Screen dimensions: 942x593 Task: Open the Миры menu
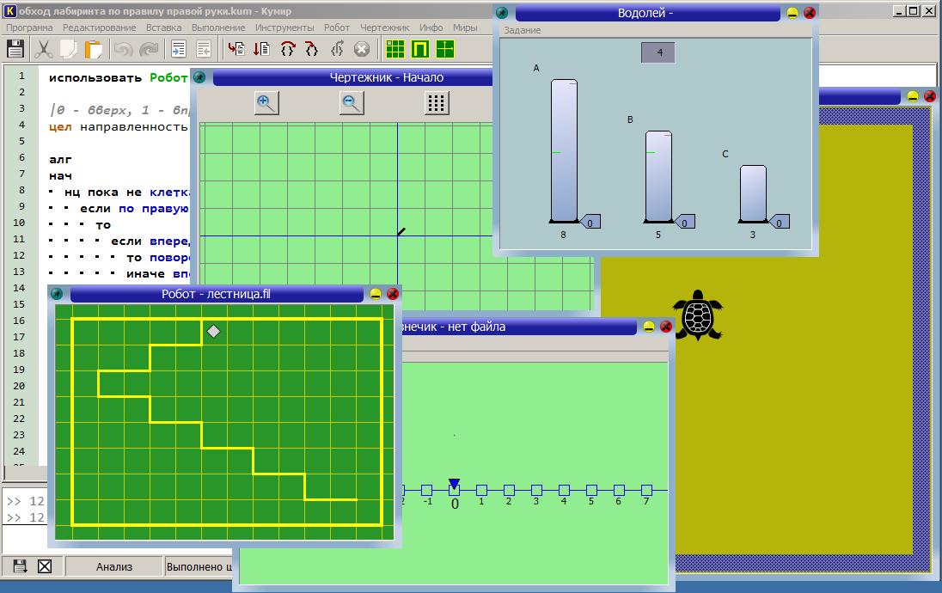point(465,28)
